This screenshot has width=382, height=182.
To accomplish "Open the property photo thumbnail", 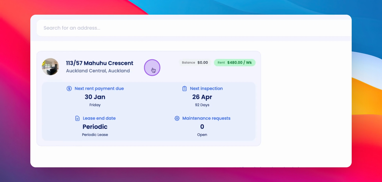I will [51, 67].
